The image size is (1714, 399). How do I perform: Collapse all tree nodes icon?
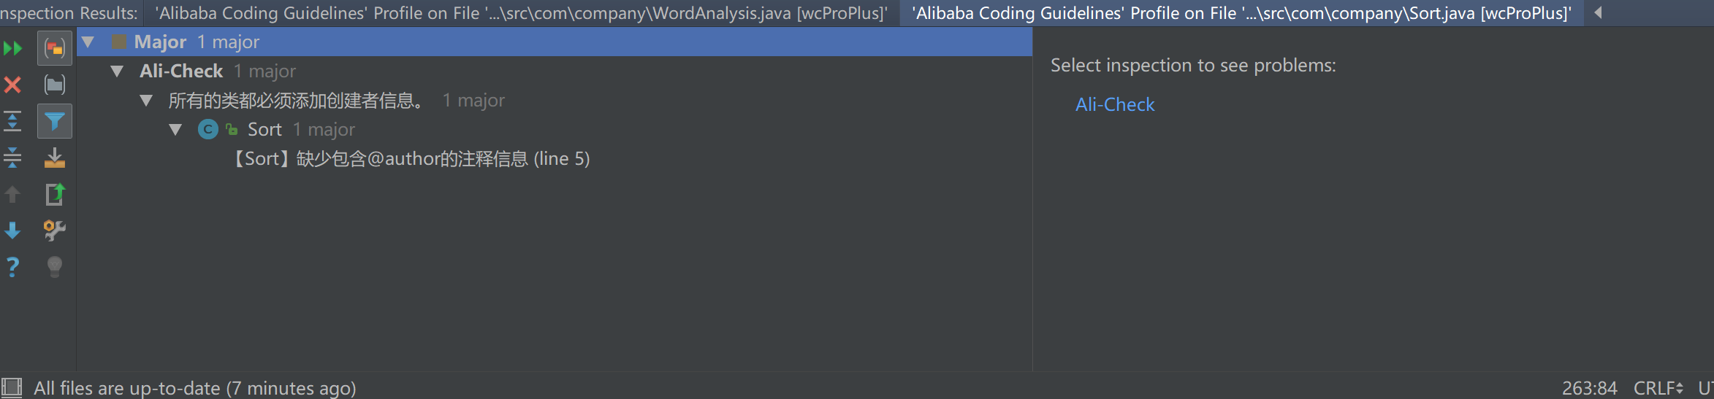[13, 158]
